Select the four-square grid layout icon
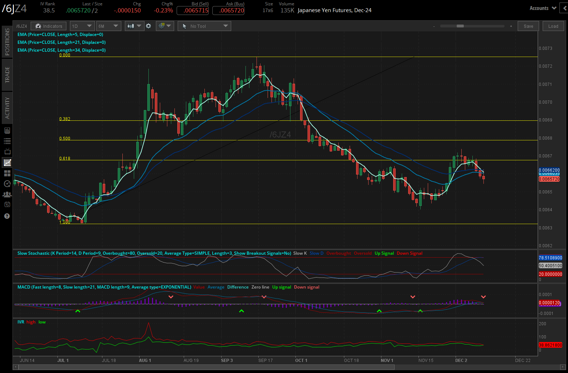Image resolution: width=568 pixels, height=373 pixels. tap(7, 173)
